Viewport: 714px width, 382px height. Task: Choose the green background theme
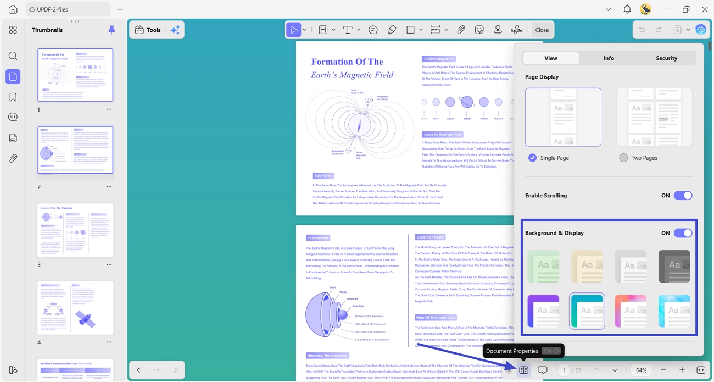tap(543, 267)
